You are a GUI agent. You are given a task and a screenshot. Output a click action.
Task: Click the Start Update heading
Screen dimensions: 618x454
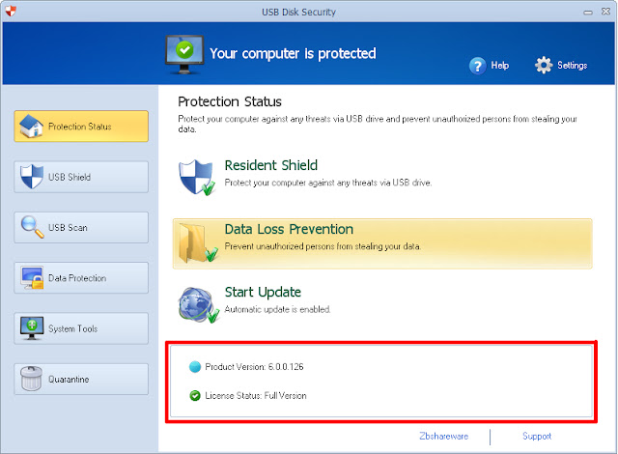point(263,292)
